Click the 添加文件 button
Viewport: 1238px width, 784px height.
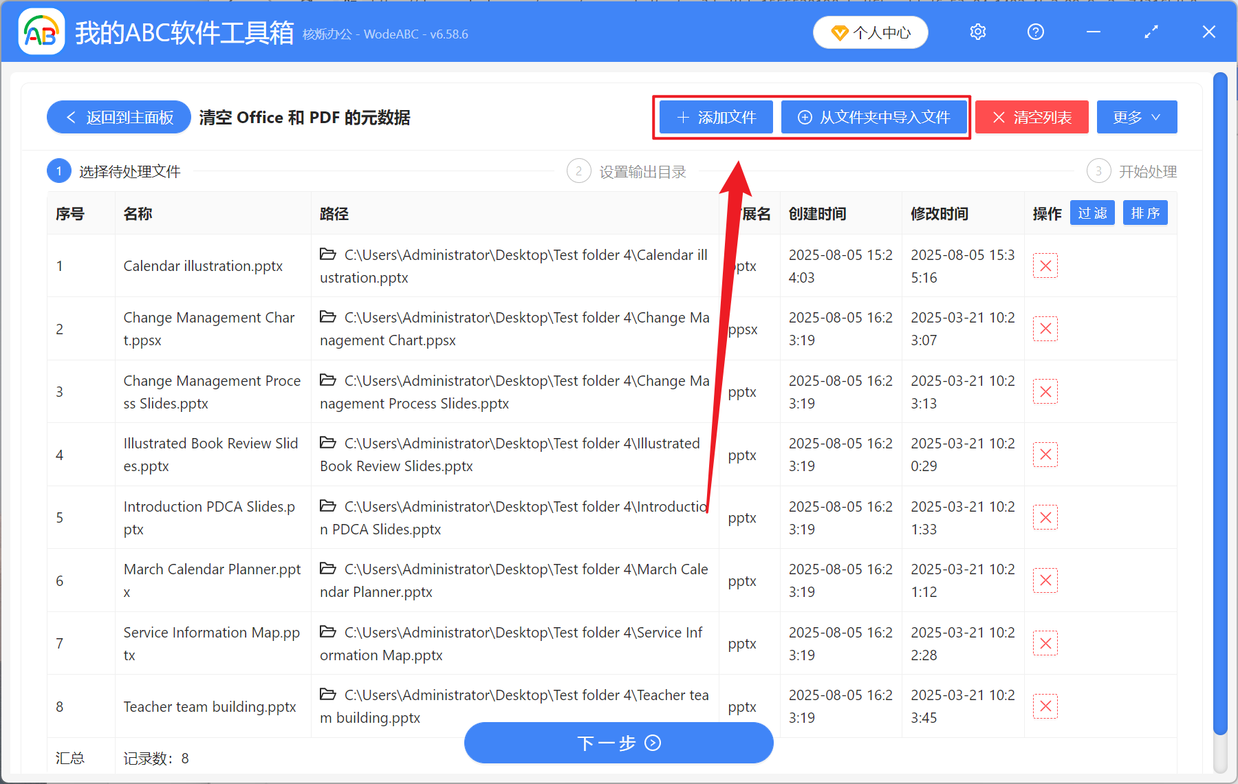[715, 117]
